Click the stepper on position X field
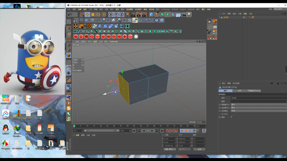The height and width of the screenshot is (161, 287). [175, 139]
